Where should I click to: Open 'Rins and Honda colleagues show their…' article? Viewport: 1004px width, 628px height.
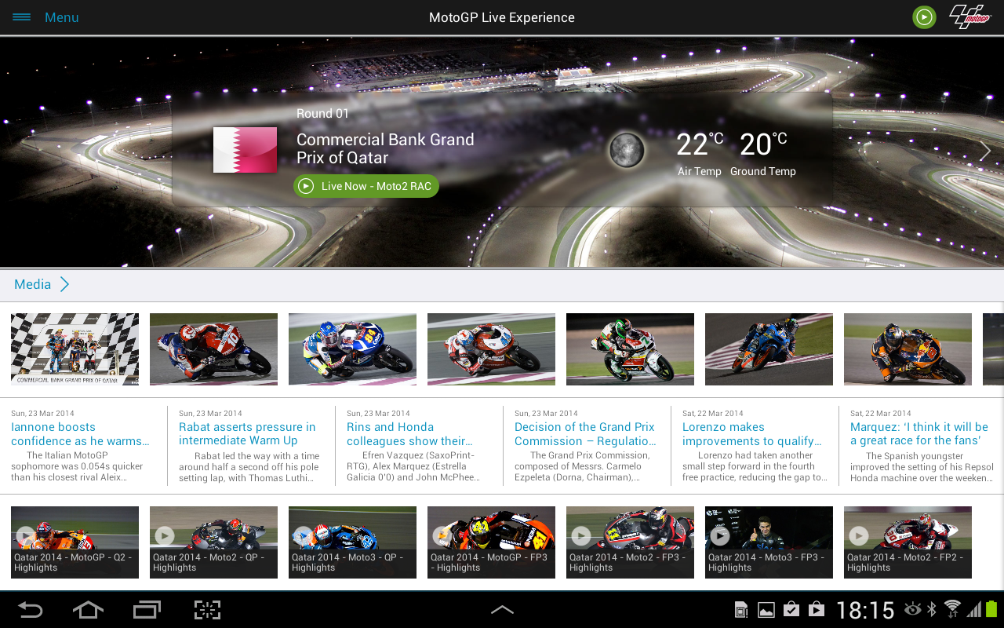(409, 434)
